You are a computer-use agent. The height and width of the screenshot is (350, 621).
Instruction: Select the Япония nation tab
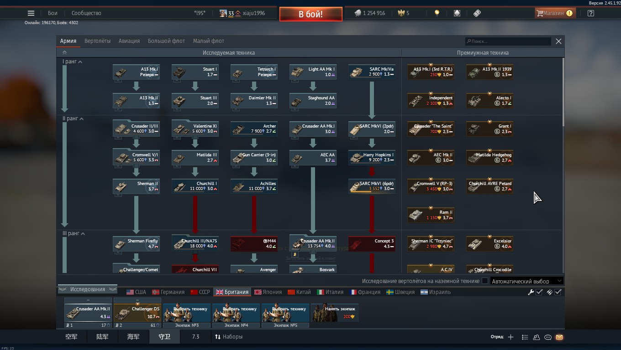(268, 292)
